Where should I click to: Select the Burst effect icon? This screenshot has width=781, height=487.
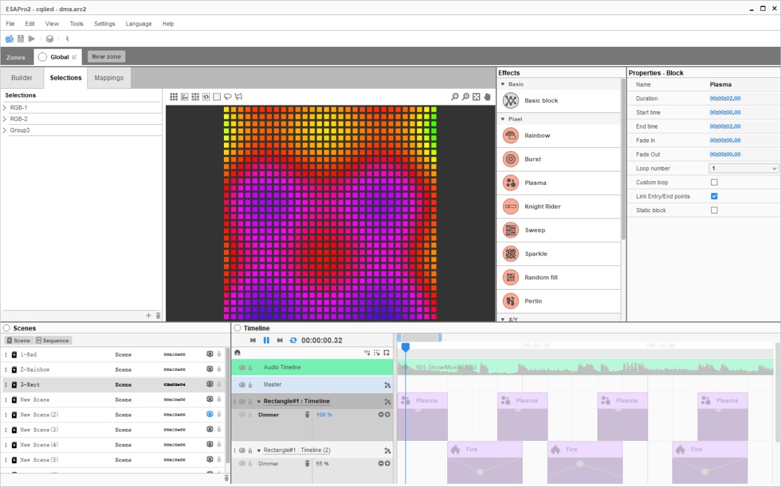pyautogui.click(x=511, y=159)
